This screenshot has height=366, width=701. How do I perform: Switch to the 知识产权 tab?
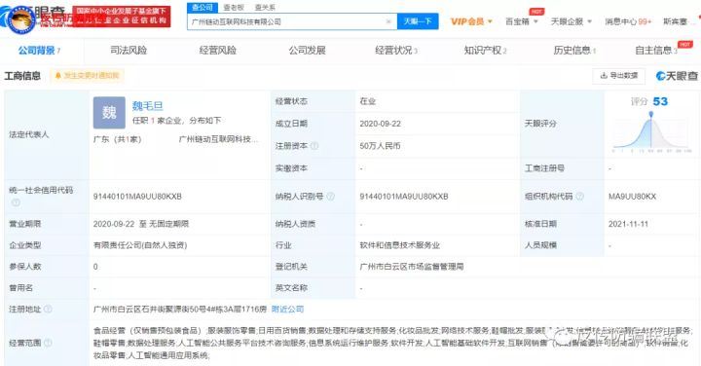[485, 50]
